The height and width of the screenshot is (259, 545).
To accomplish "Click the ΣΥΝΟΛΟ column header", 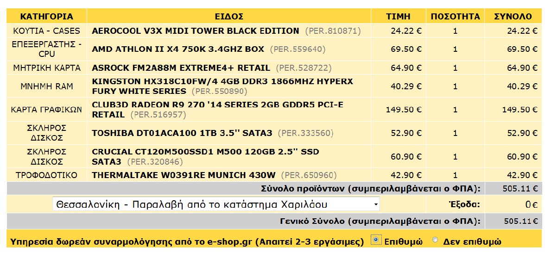I will coord(513,16).
